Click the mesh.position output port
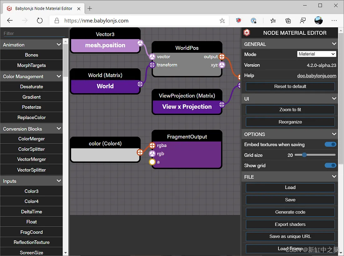This screenshot has width=344, height=256. click(140, 43)
